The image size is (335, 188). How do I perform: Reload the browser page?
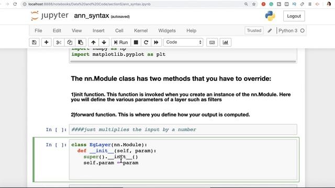pos(15,4)
